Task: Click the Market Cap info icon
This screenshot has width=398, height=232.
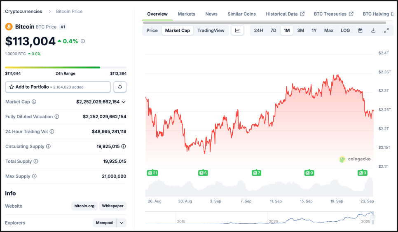Action: click(x=34, y=102)
